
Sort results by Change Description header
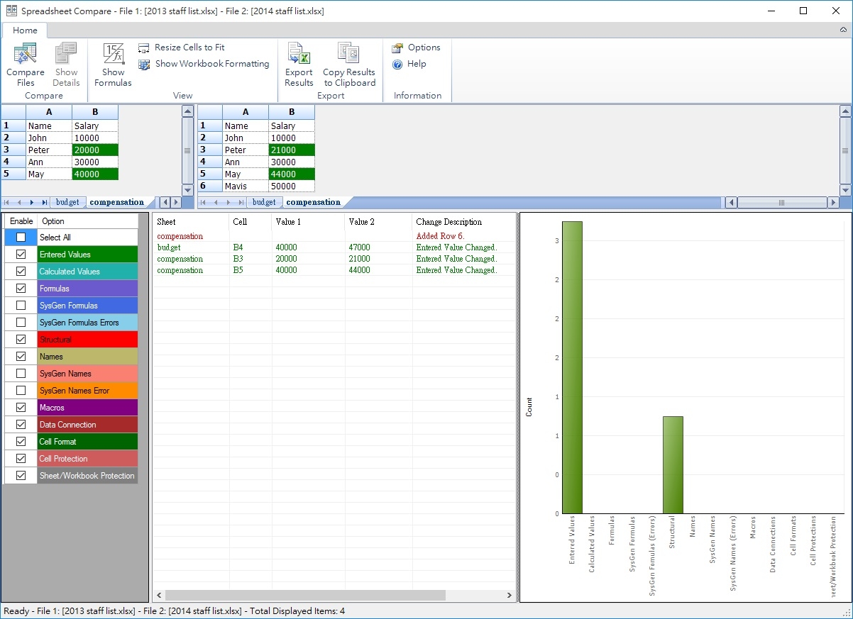coord(449,222)
